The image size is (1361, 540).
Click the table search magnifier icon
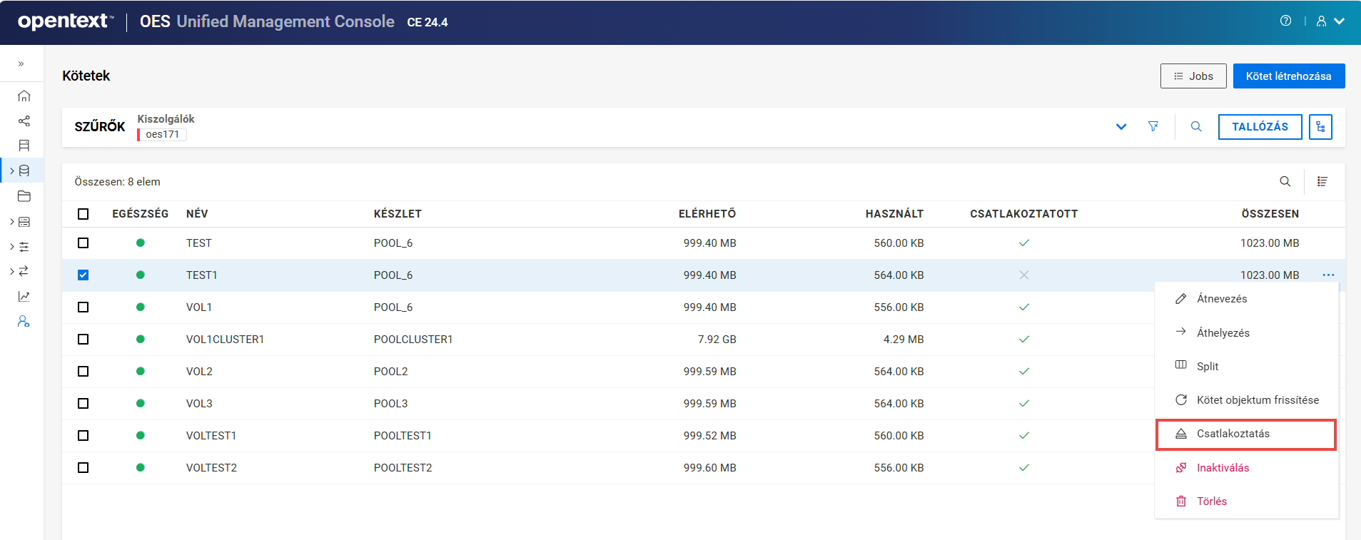pos(1285,182)
